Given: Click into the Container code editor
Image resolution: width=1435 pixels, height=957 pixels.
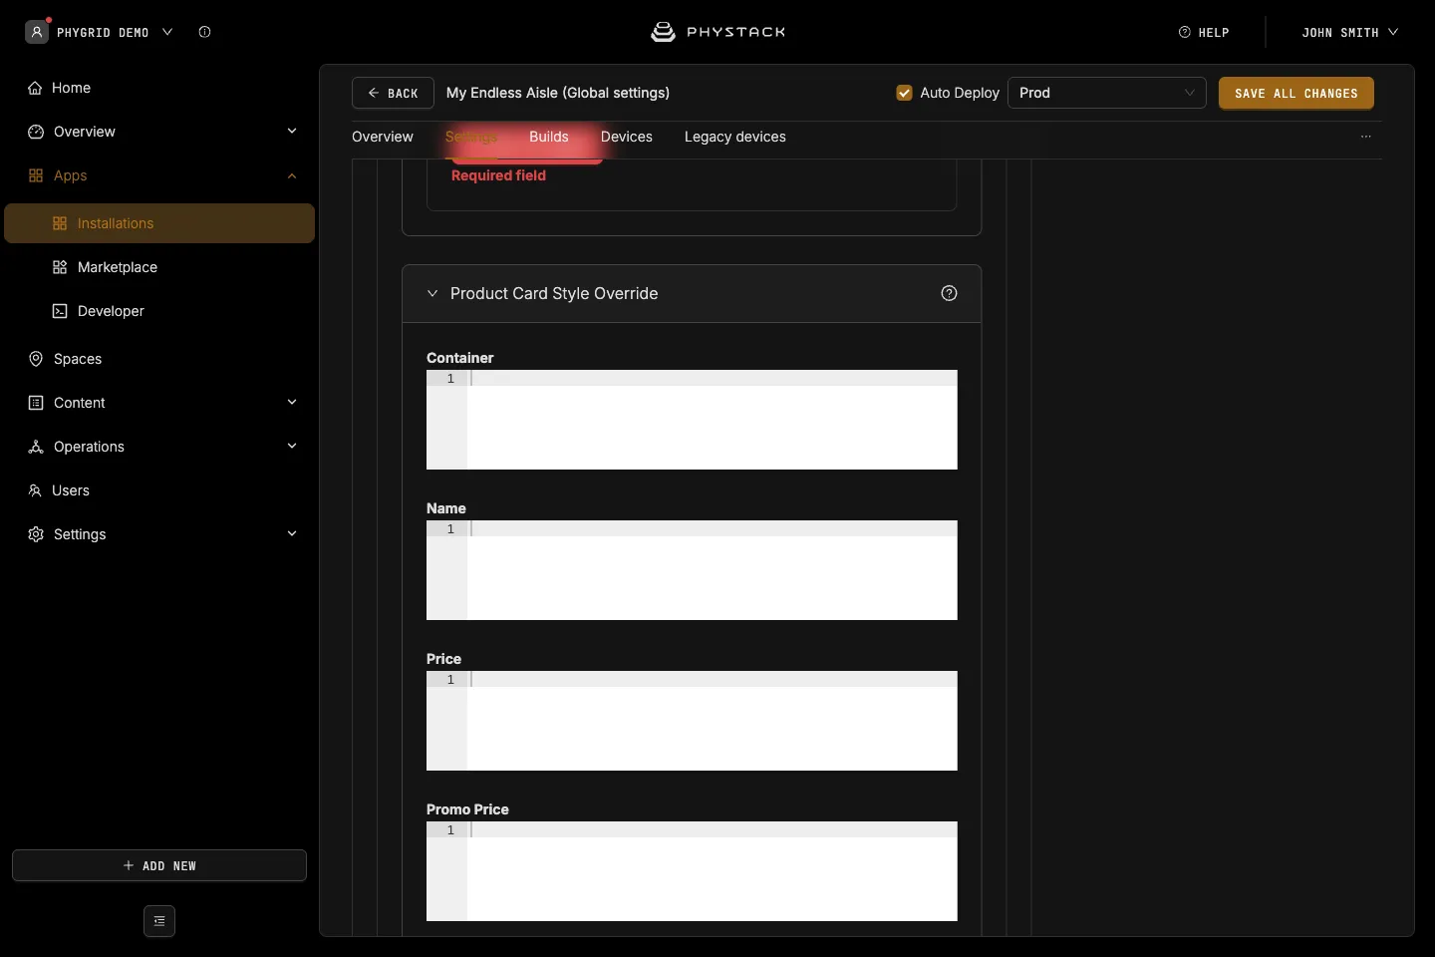Looking at the screenshot, I should 692,420.
